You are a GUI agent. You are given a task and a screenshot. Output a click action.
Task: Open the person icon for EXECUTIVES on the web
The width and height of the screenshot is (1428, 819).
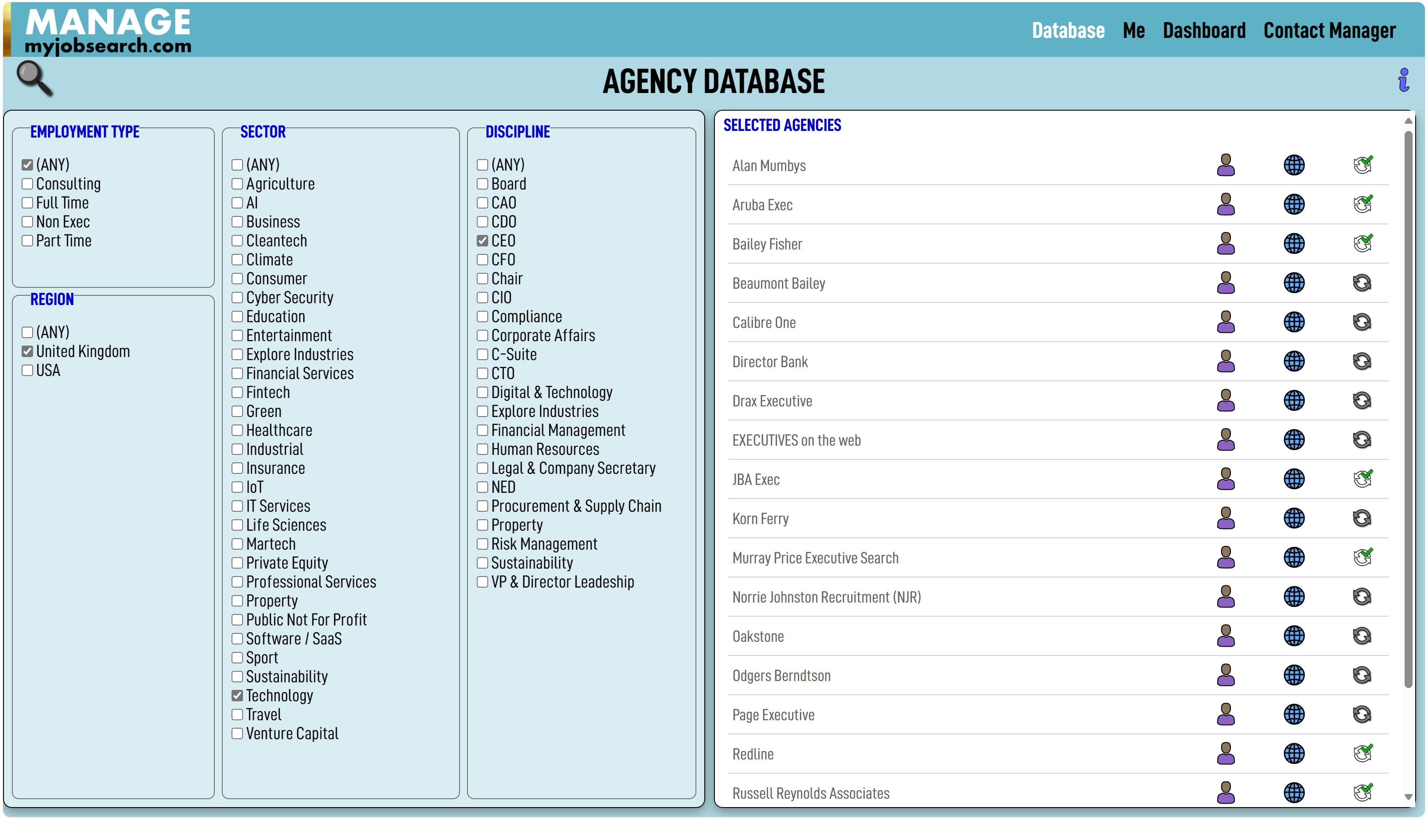tap(1226, 440)
